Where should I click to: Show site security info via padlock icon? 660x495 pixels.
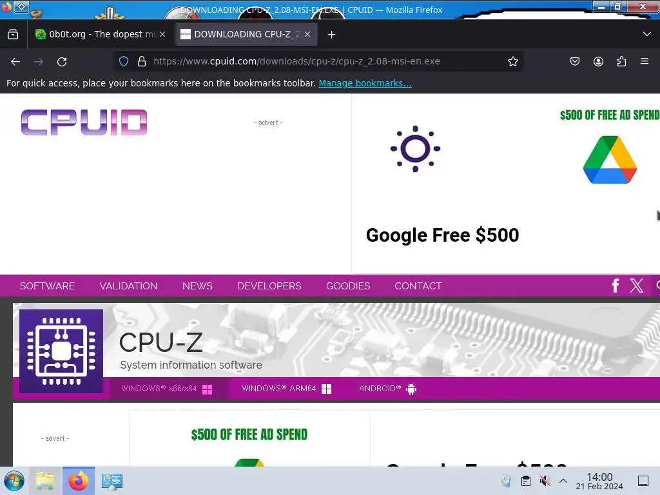[142, 61]
